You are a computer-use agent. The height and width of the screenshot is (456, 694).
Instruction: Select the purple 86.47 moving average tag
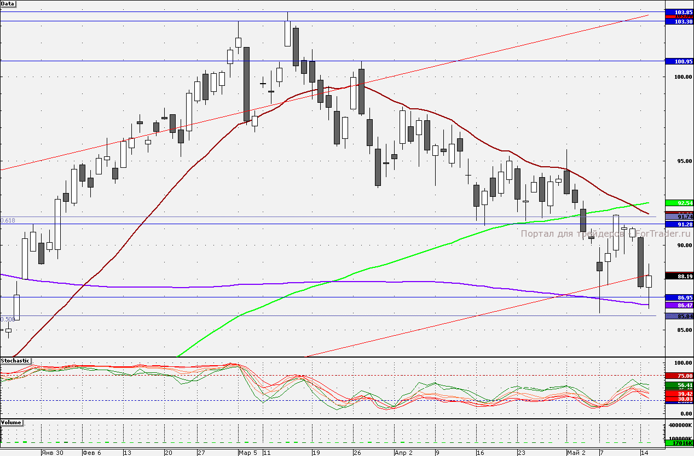pos(679,305)
